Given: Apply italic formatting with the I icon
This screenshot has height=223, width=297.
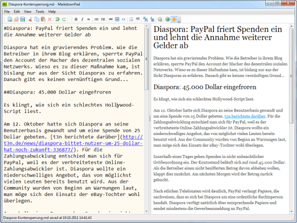Looking at the screenshot, I should 82,19.
